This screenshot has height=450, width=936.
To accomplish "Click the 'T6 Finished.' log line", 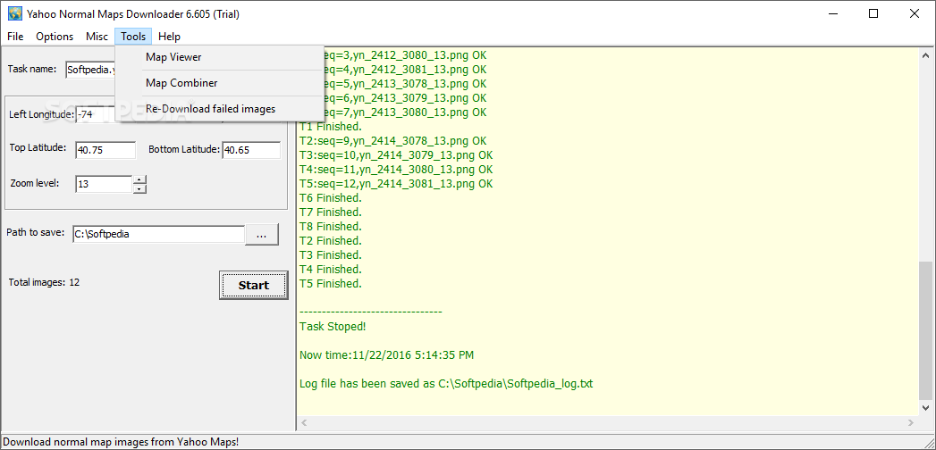I will tap(331, 198).
